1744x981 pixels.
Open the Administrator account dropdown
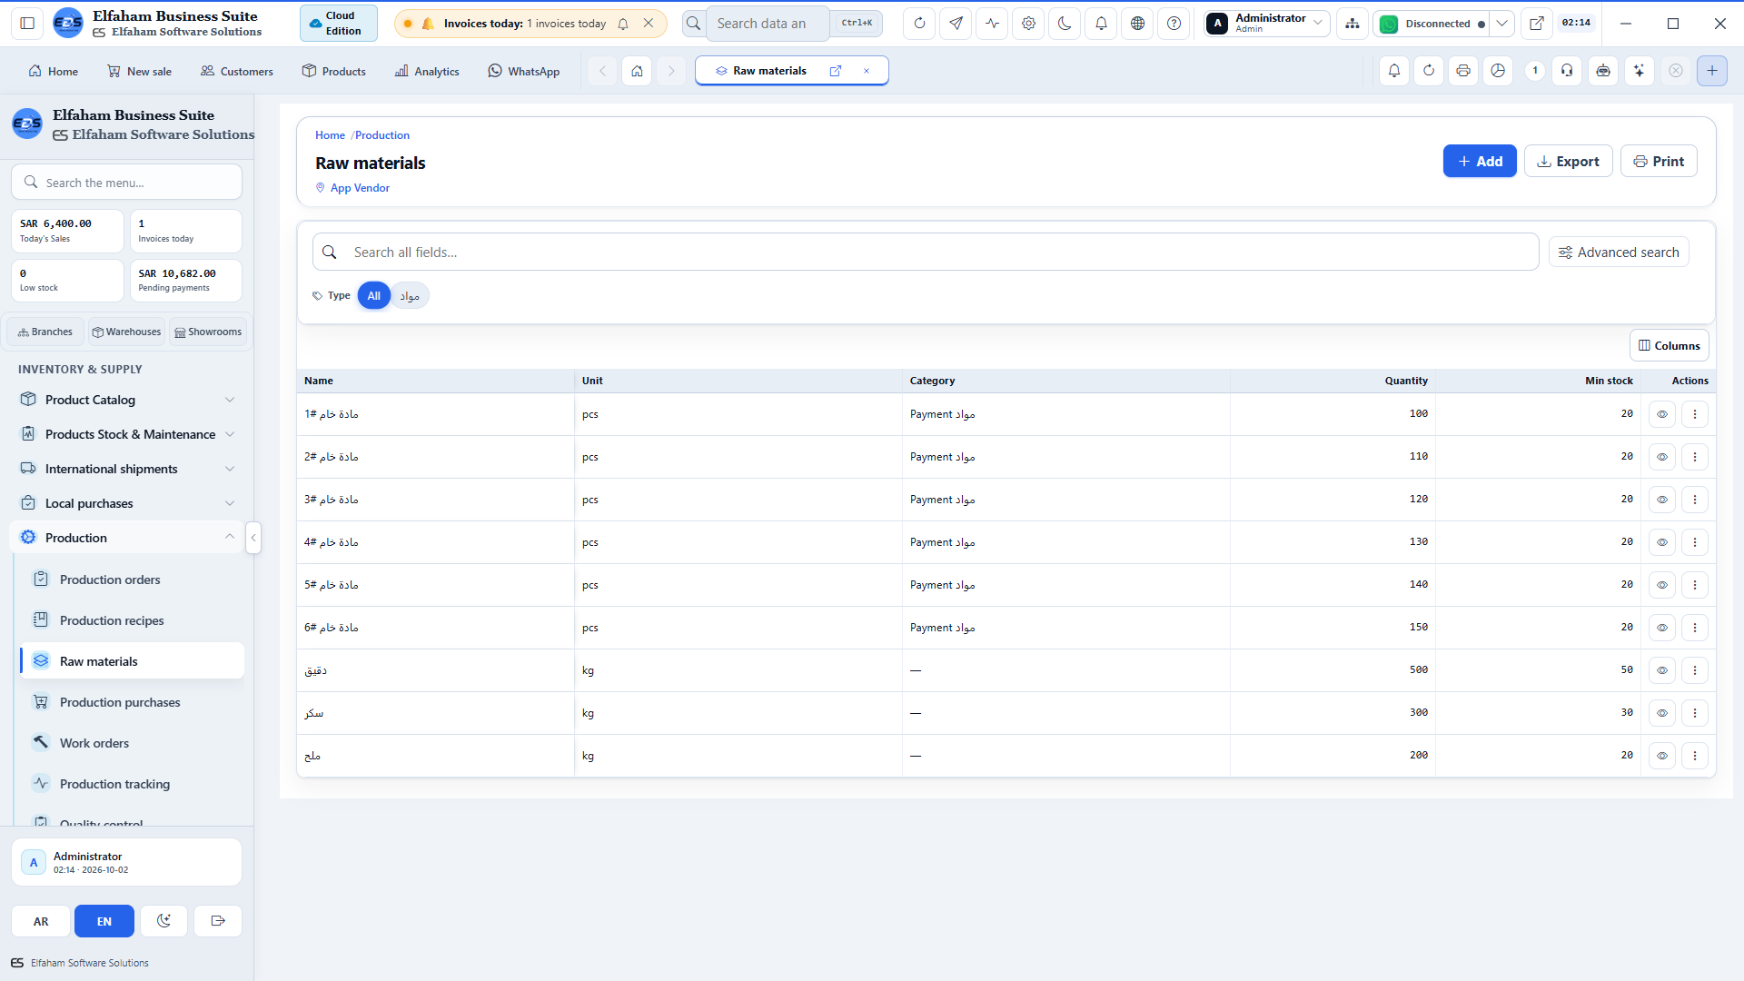1267,24
